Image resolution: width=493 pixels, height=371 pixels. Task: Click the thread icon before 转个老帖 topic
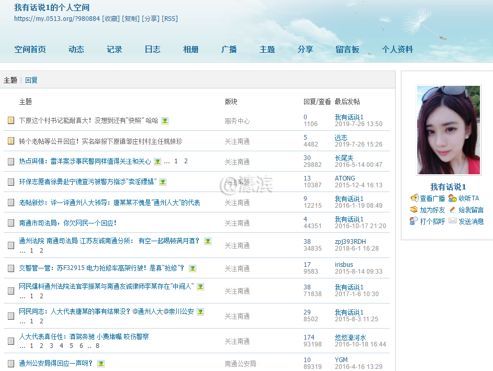point(10,140)
